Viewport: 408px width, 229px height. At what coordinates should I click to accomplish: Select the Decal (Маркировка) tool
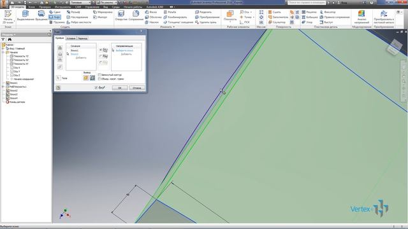tap(103, 12)
